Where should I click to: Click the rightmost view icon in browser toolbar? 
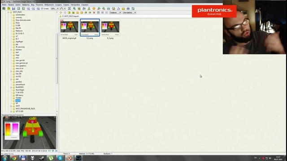click(x=107, y=13)
